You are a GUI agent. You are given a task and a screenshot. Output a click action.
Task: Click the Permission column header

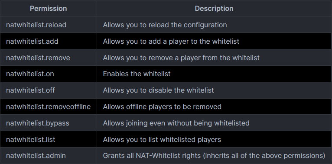point(49,9)
